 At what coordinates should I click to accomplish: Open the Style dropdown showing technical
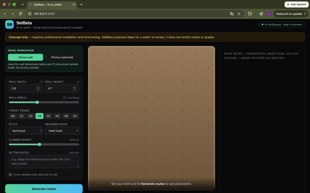25,131
